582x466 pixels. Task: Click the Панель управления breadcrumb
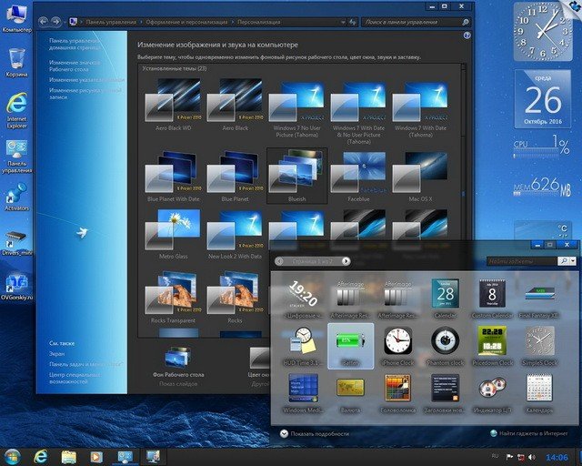[x=111, y=22]
